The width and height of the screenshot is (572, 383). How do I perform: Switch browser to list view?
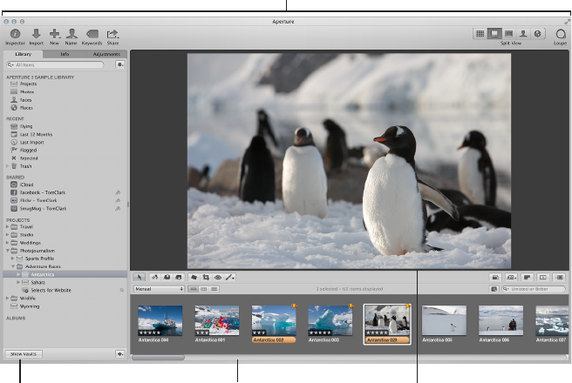click(x=214, y=288)
